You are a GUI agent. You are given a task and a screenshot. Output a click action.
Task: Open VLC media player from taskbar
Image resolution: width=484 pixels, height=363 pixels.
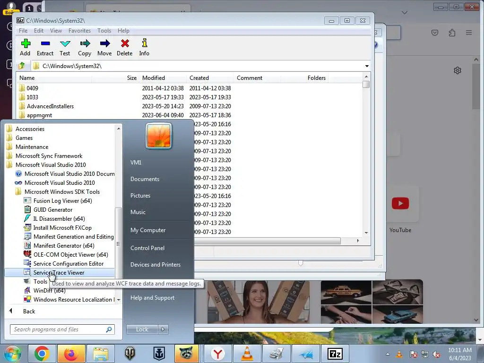click(247, 354)
